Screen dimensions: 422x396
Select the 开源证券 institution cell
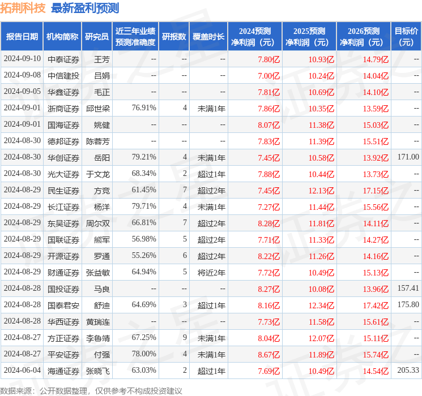[63, 256]
